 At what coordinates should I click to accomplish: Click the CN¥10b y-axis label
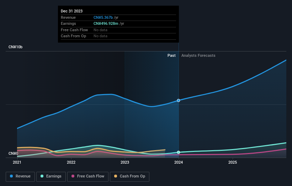point(15,47)
